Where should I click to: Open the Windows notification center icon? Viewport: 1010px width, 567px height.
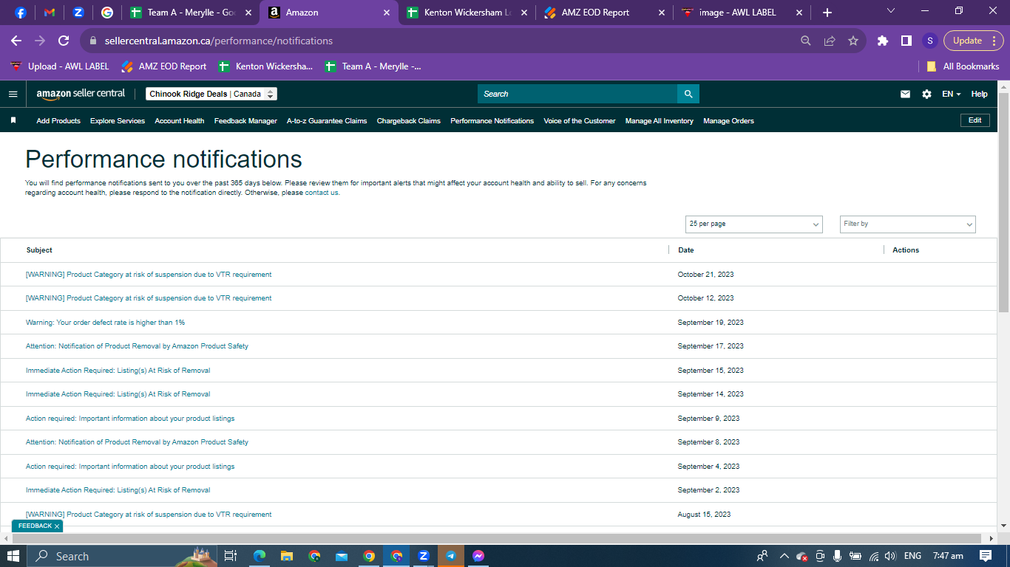tap(986, 556)
